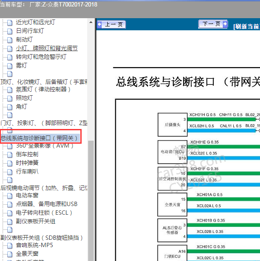The height and width of the screenshot is (261, 260).
Task: Open the 雾灯 diagram
Action: pos(22,65)
